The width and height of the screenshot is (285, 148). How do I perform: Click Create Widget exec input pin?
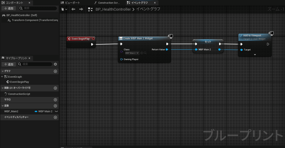[x=121, y=44]
